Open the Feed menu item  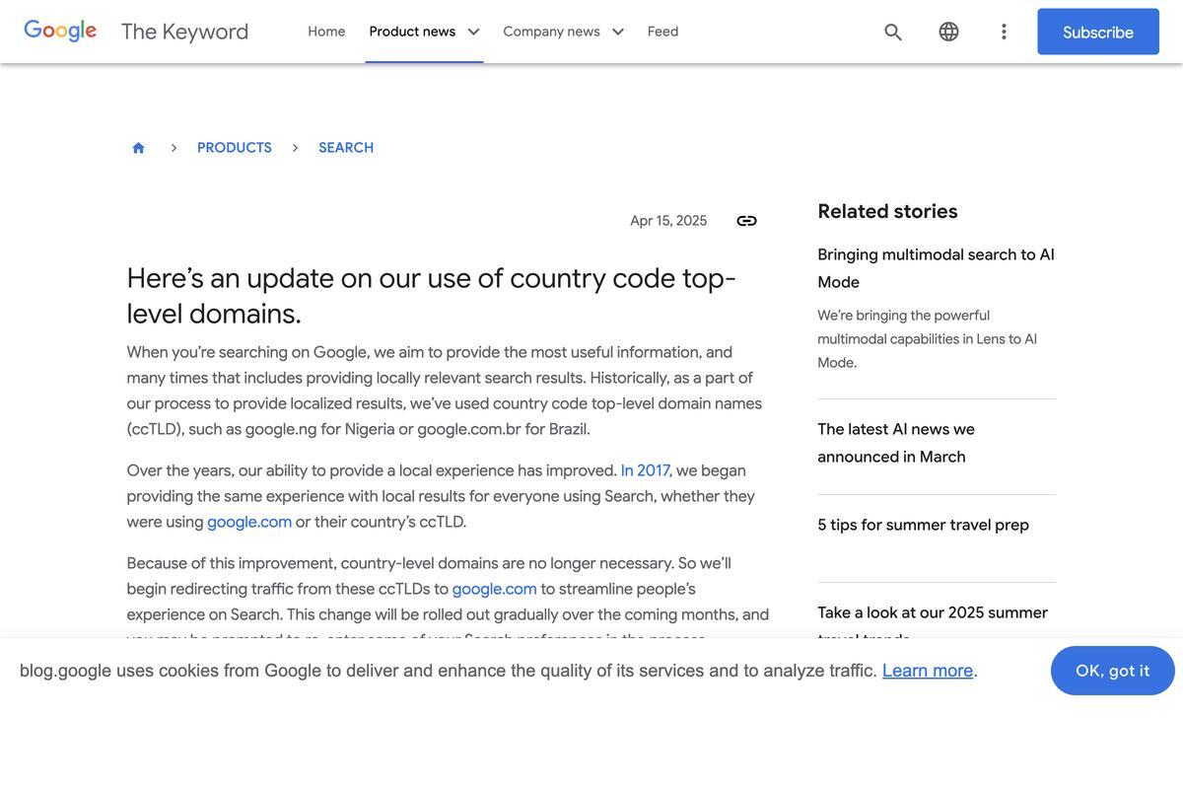click(663, 32)
